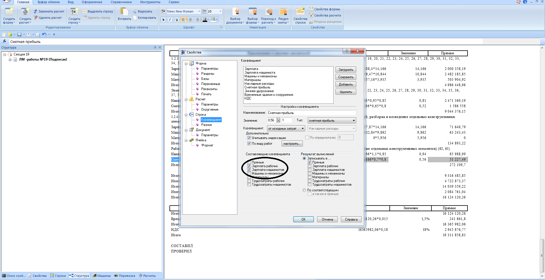Click the Загрузить button in dialog
The image size is (545, 280).
point(345,70)
